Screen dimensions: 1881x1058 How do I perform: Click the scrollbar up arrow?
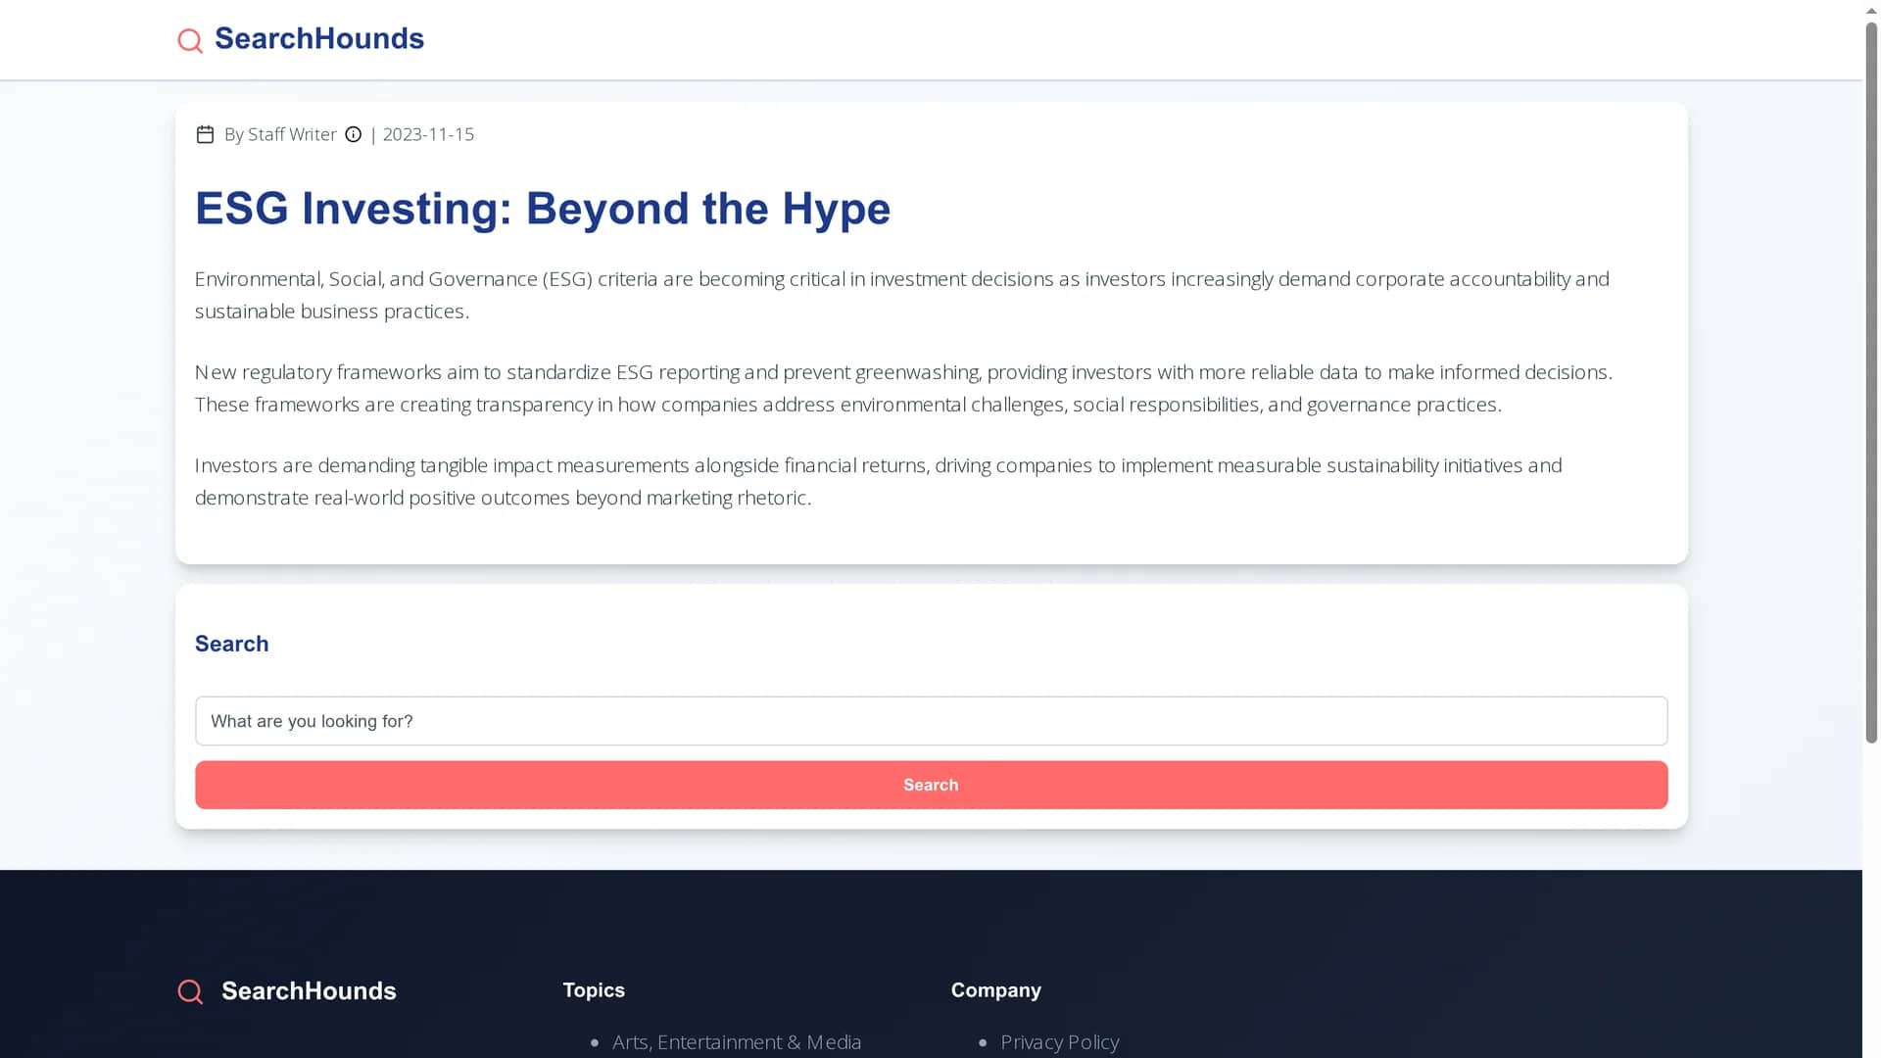click(x=1871, y=10)
